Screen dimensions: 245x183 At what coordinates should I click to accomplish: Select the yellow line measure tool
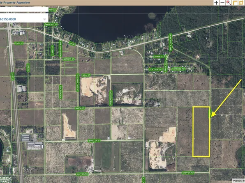click(235, 3)
